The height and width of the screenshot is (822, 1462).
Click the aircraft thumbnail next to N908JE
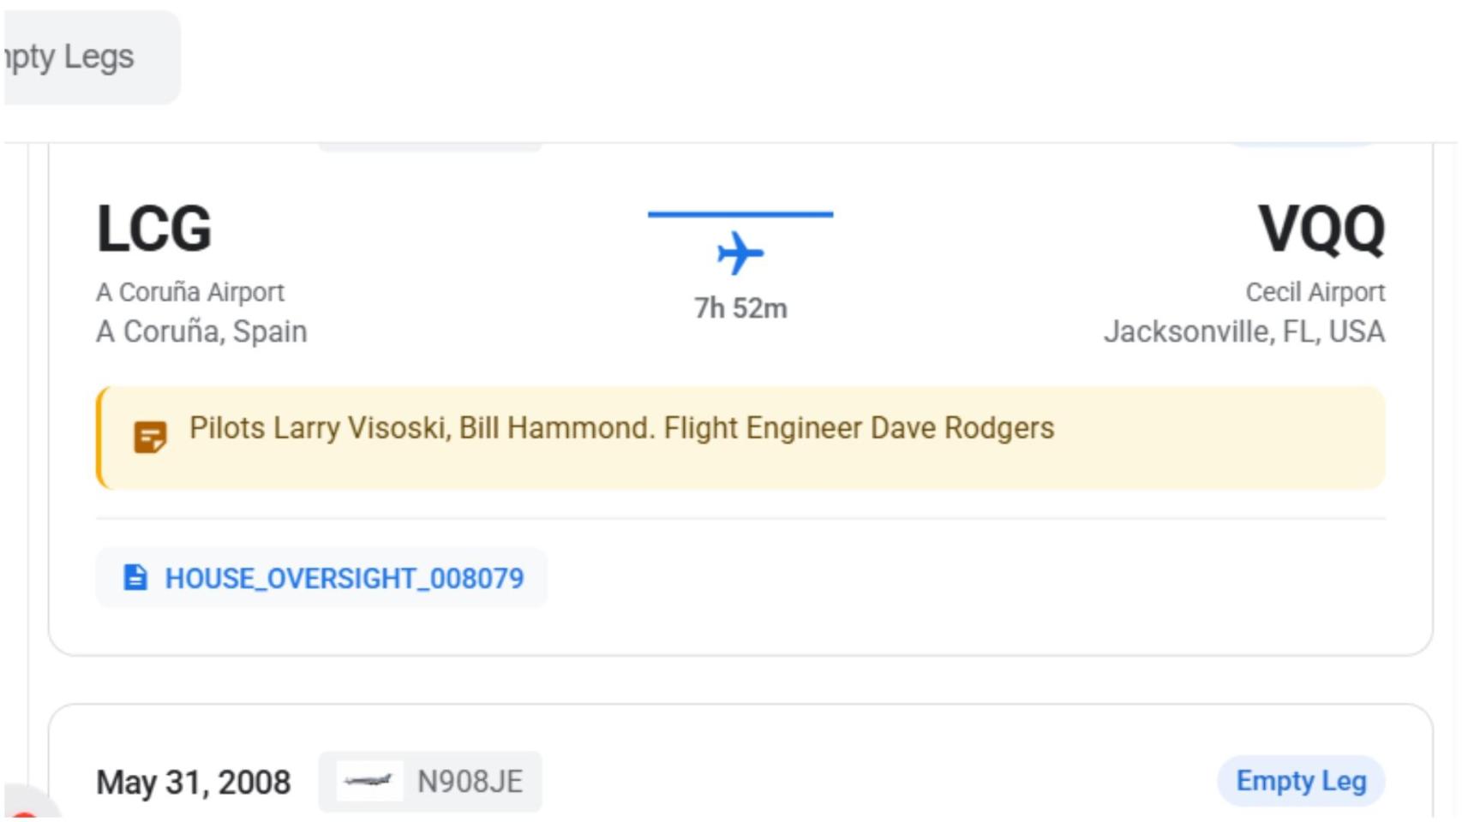pos(368,781)
